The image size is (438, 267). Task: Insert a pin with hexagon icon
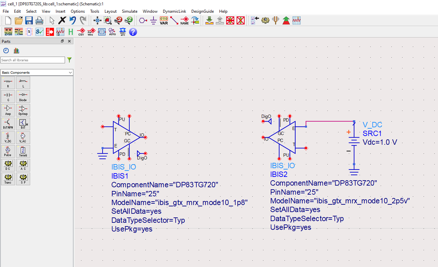tap(143, 20)
